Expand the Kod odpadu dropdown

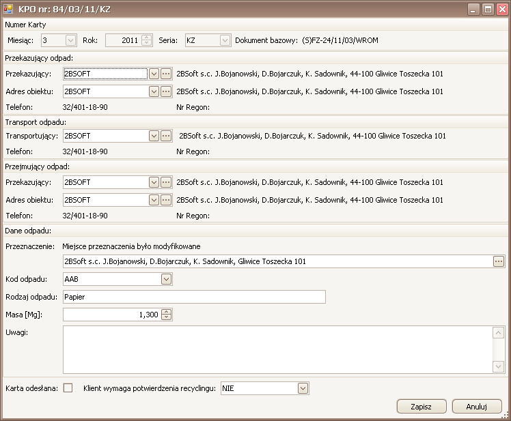pos(166,279)
